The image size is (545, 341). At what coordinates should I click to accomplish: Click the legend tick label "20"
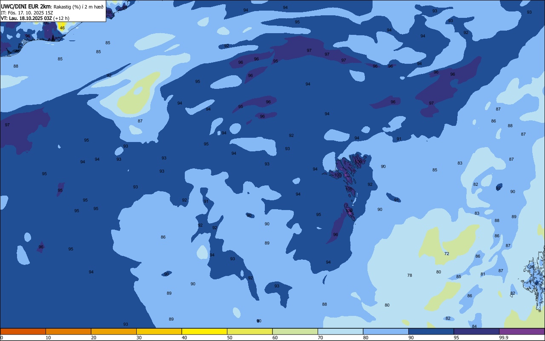94,338
